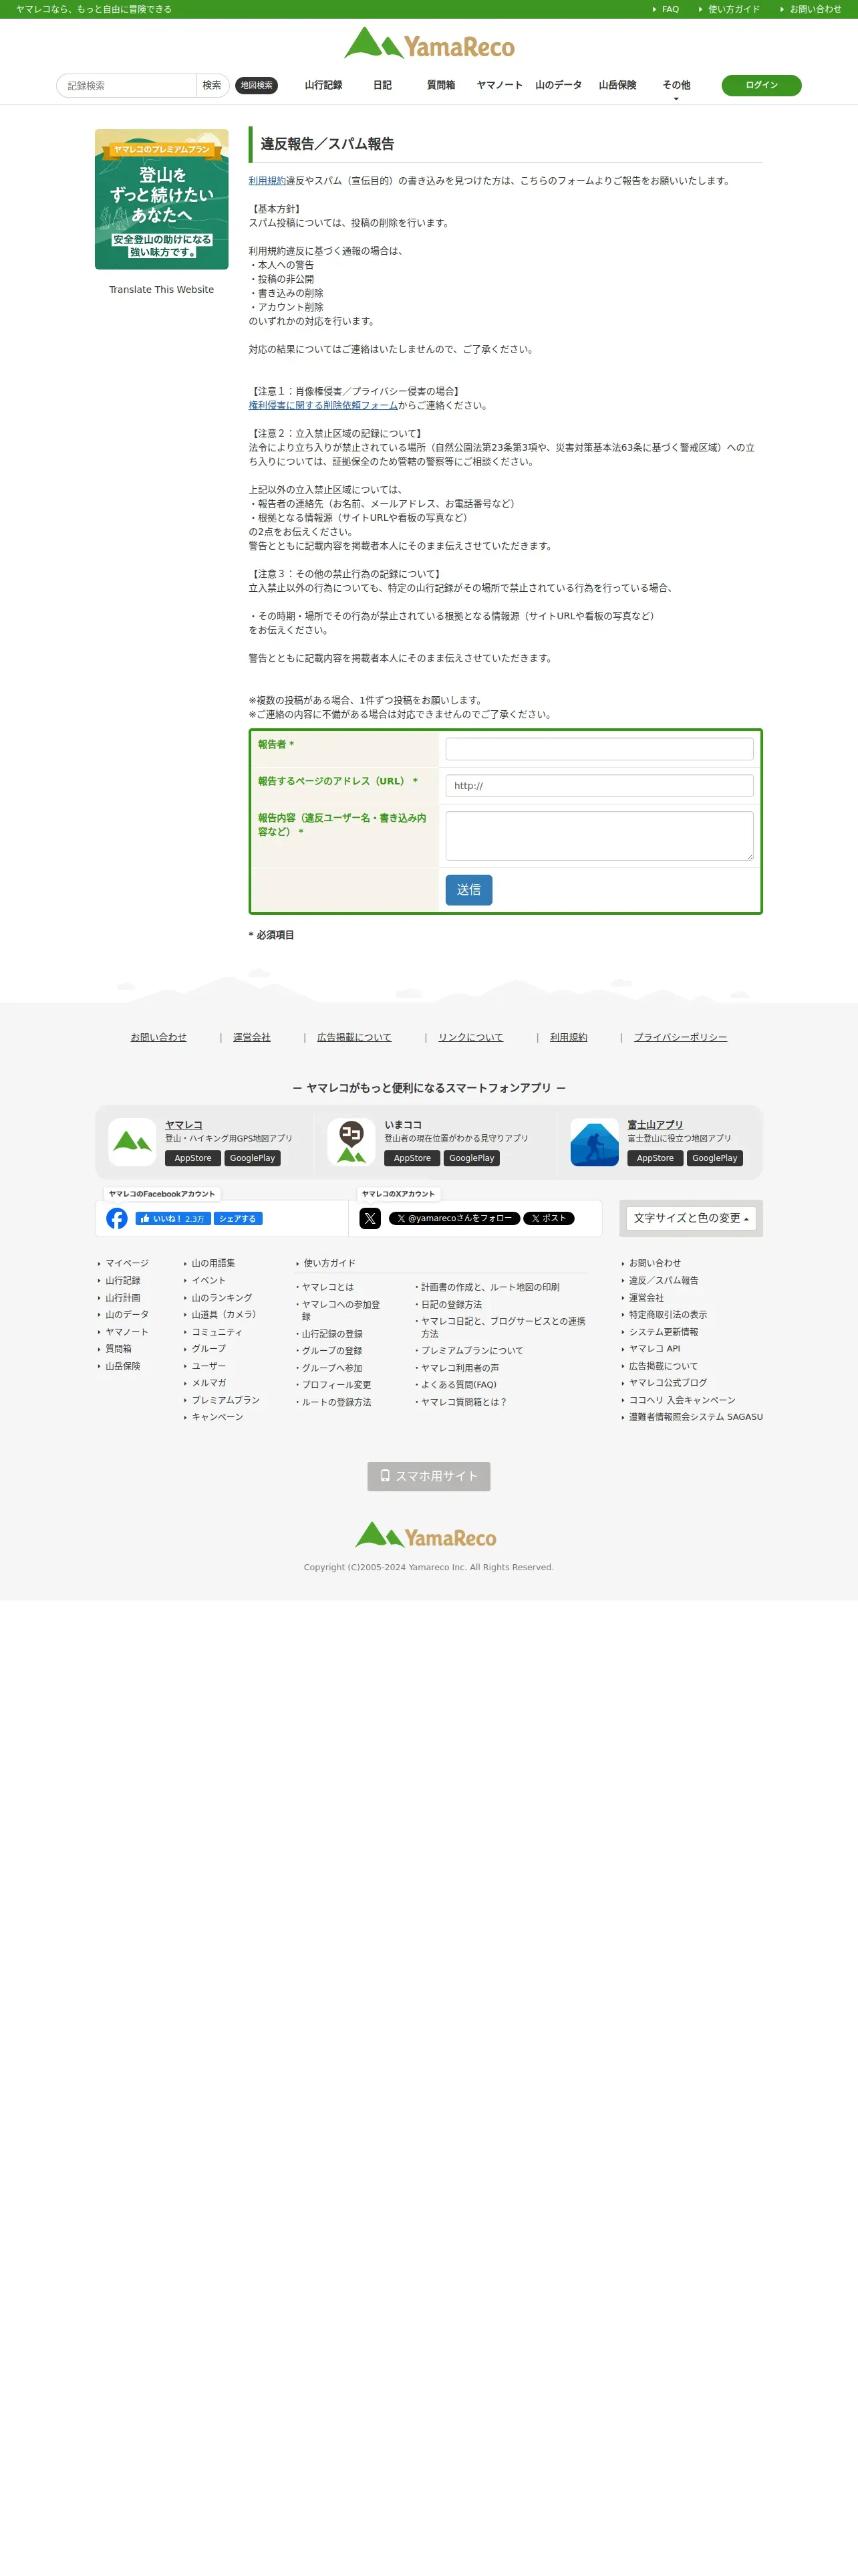Click the Facebook いいね！ button
The height and width of the screenshot is (2576, 858).
point(173,1218)
